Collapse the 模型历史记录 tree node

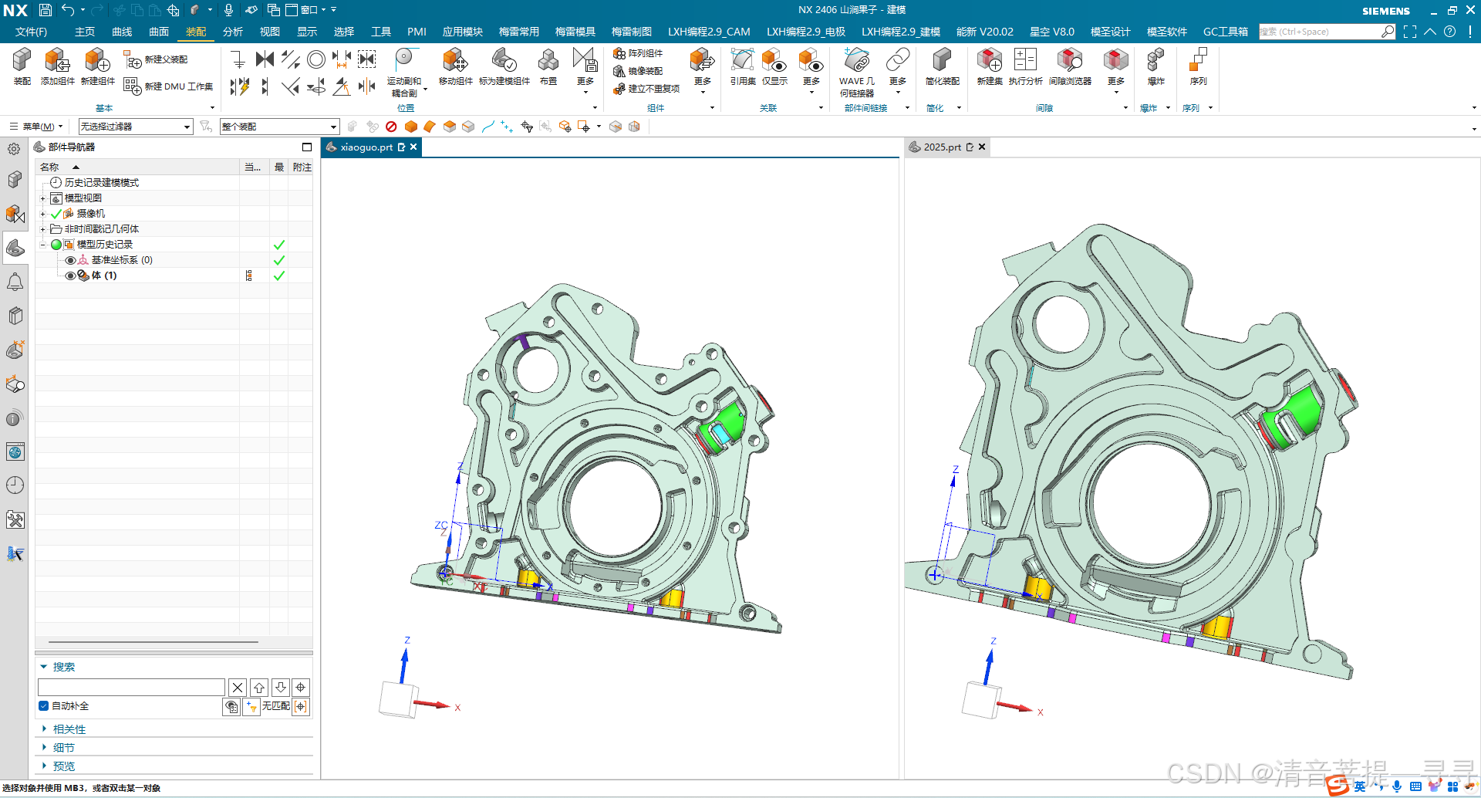click(43, 245)
